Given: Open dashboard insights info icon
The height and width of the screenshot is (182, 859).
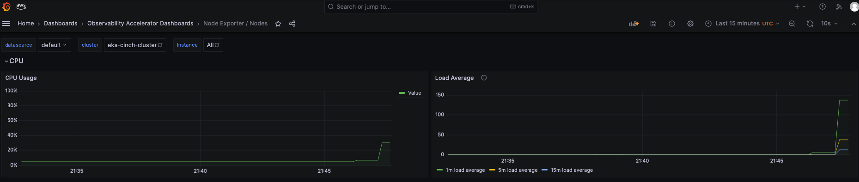Looking at the screenshot, I should pyautogui.click(x=672, y=24).
